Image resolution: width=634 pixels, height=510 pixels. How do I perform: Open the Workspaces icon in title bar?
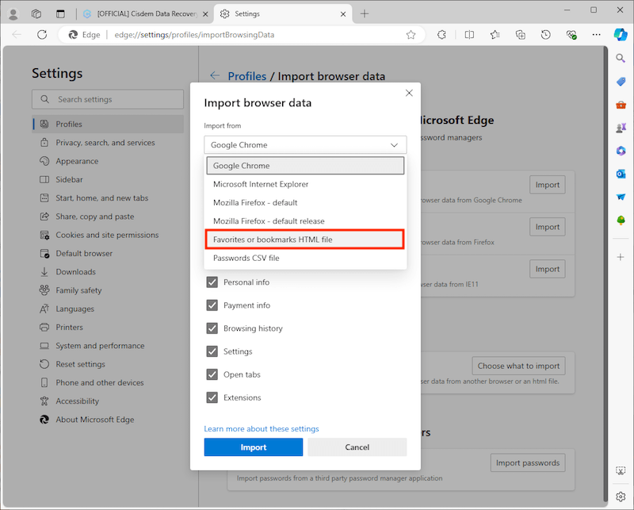(x=36, y=13)
